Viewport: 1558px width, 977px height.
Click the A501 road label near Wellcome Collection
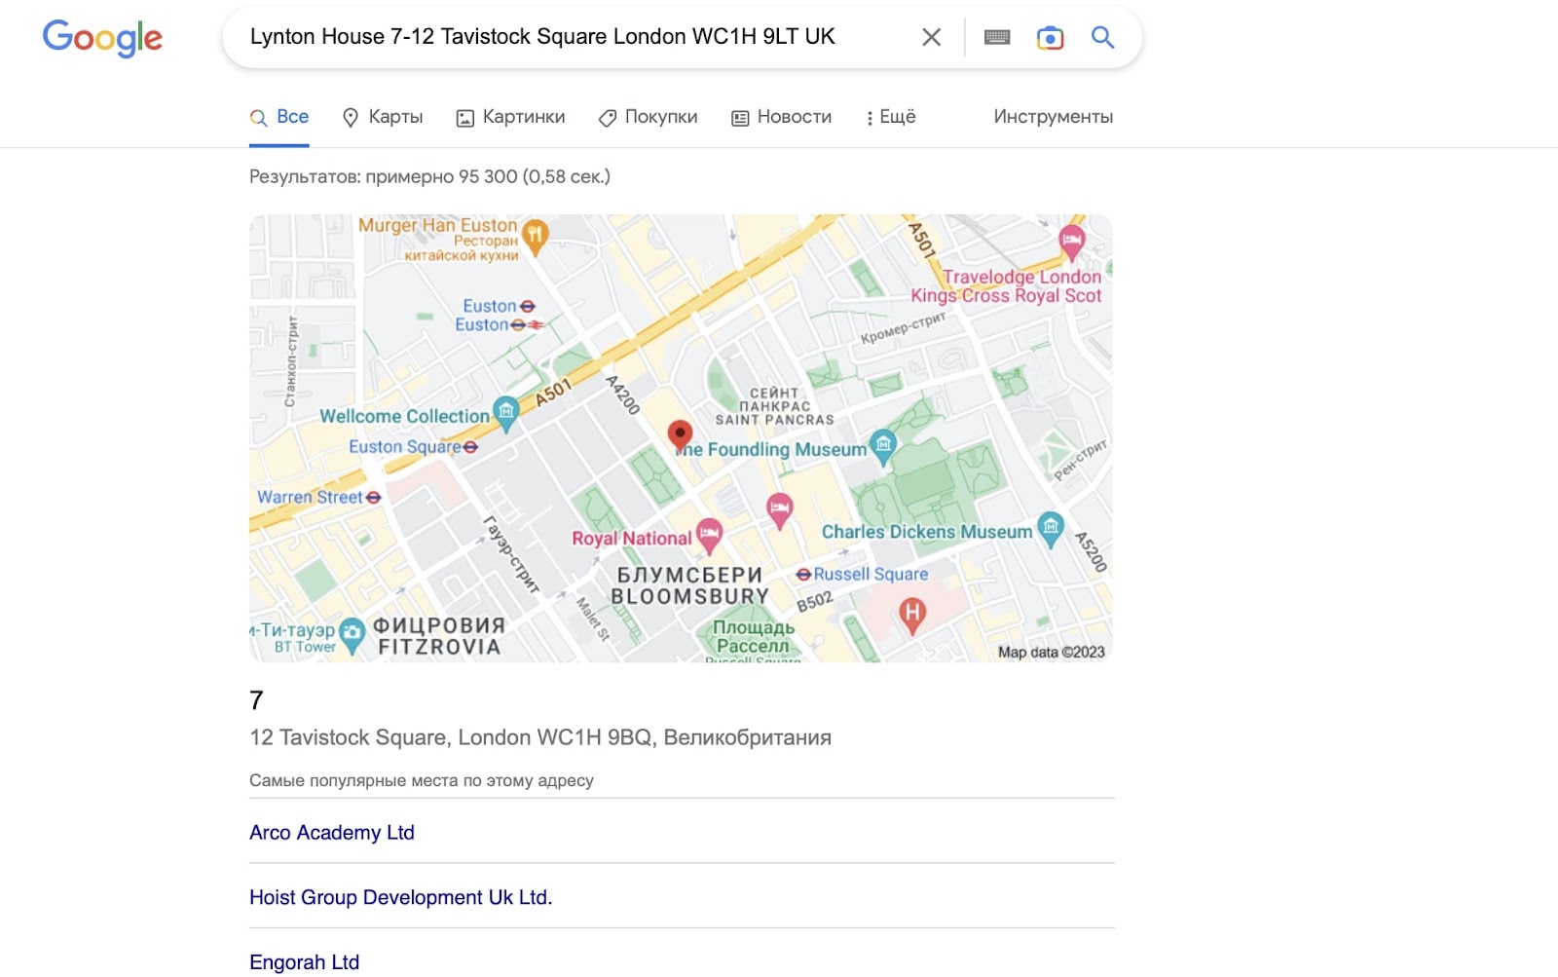[x=553, y=393]
